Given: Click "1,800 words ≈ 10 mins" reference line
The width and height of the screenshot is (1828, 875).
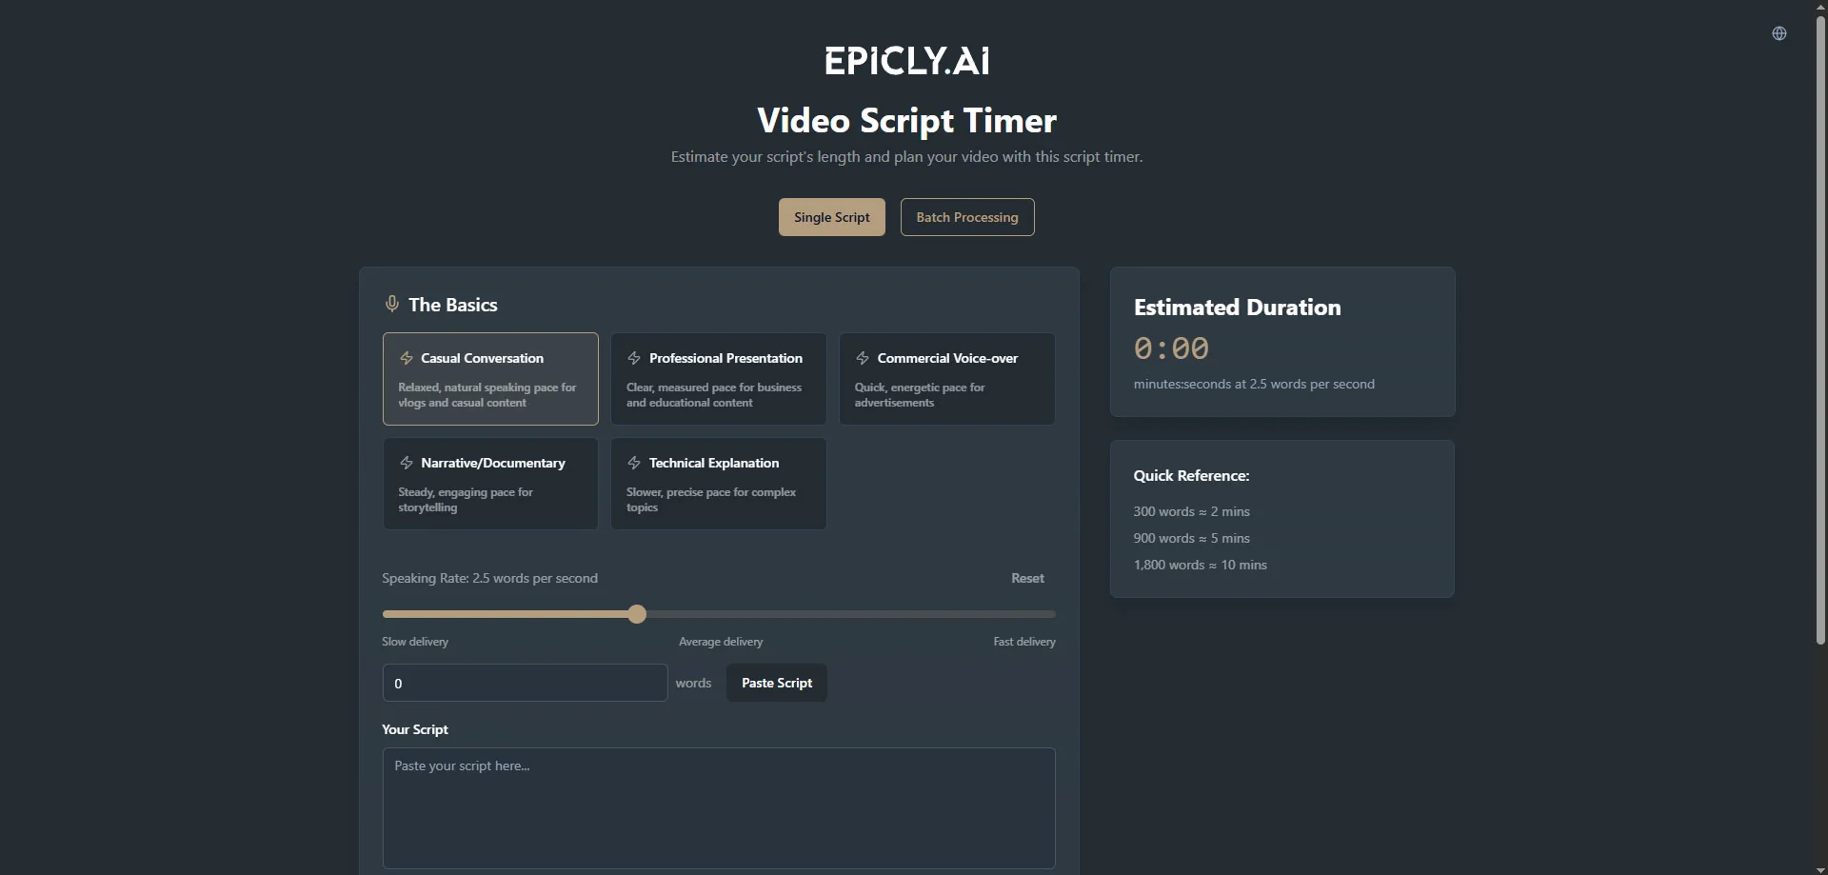Looking at the screenshot, I should point(1200,565).
